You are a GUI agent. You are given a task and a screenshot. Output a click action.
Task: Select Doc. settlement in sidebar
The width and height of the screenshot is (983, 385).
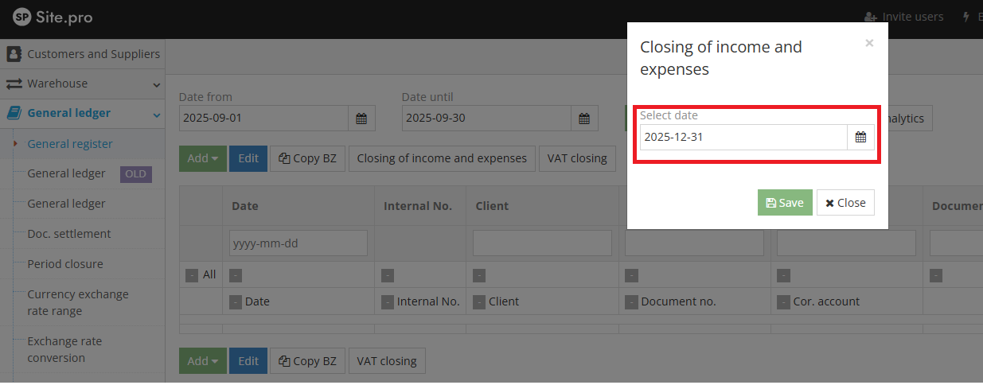[69, 234]
